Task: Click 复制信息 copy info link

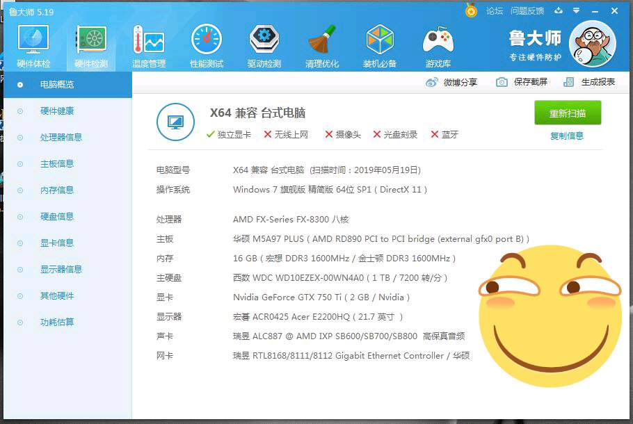Action: [567, 136]
